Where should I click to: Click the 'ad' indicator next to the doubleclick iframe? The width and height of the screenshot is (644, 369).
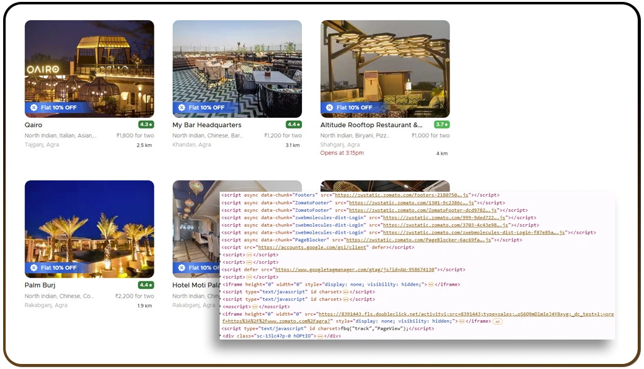click(498, 320)
